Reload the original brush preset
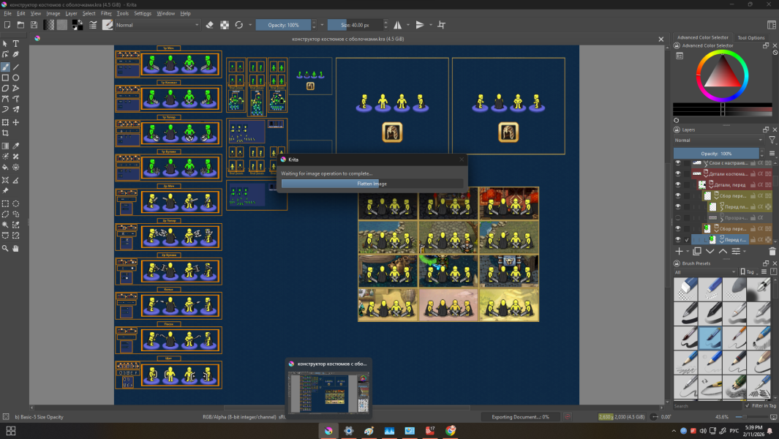 point(239,25)
